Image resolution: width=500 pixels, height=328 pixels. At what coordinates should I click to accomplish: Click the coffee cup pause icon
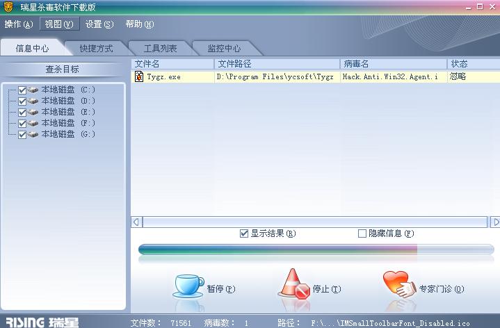click(188, 286)
